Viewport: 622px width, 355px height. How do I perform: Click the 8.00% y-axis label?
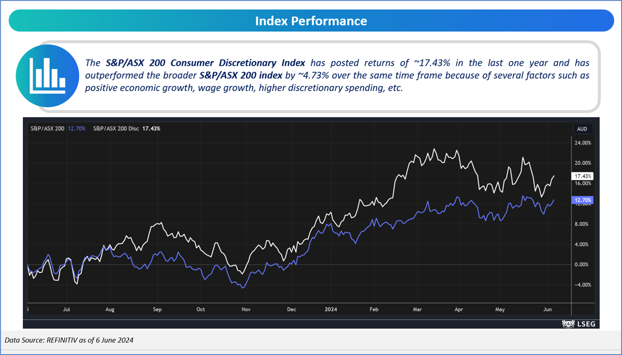(x=583, y=224)
